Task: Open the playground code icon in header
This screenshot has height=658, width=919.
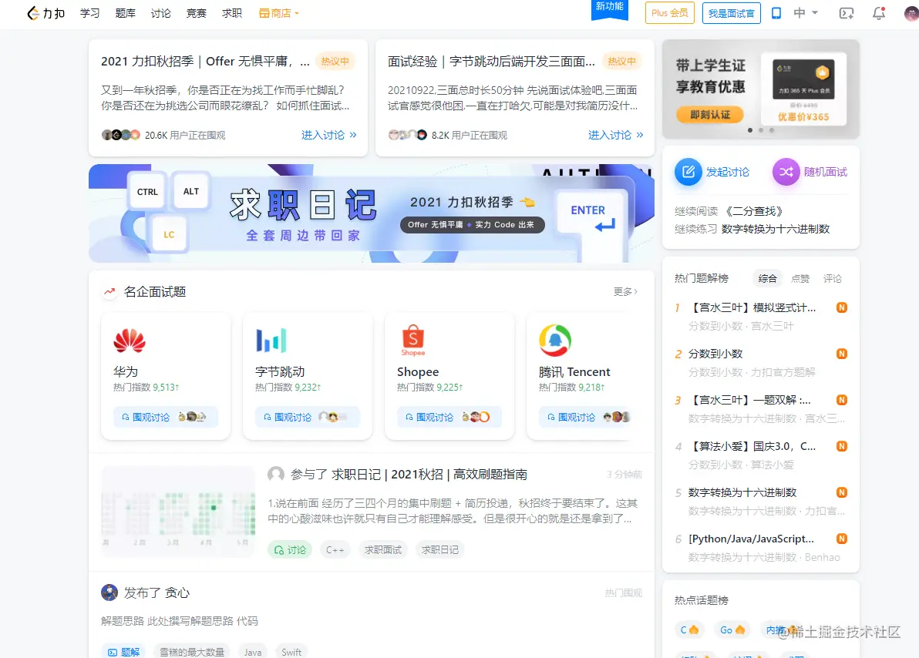Action: (847, 13)
